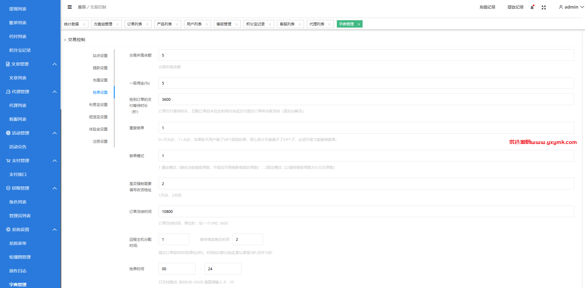This screenshot has height=288, width=585.
Task: Close the 代理列表 tab
Action: pos(329,24)
